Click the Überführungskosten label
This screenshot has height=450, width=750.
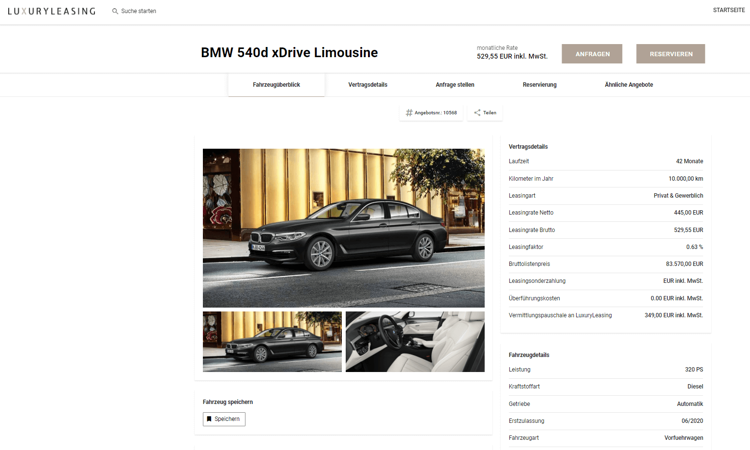click(535, 298)
